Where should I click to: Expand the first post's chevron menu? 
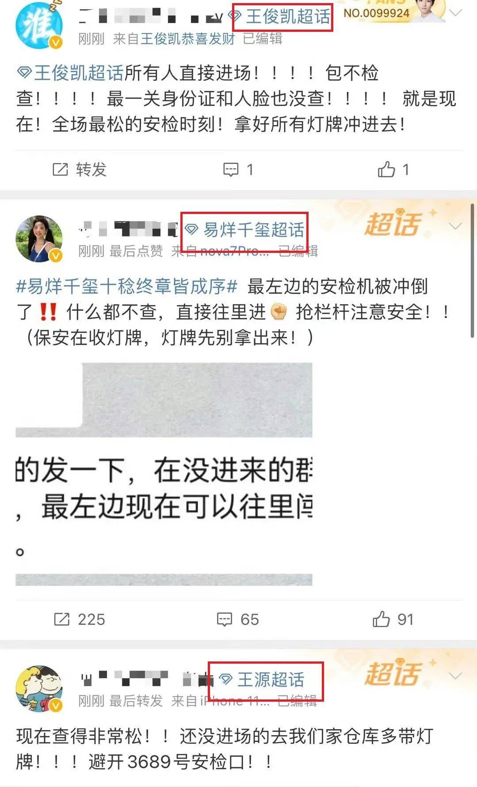point(456,13)
